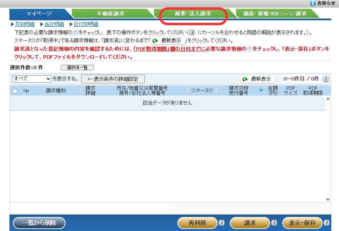Click blue sort arrow by 請求日時 column

[261, 91]
